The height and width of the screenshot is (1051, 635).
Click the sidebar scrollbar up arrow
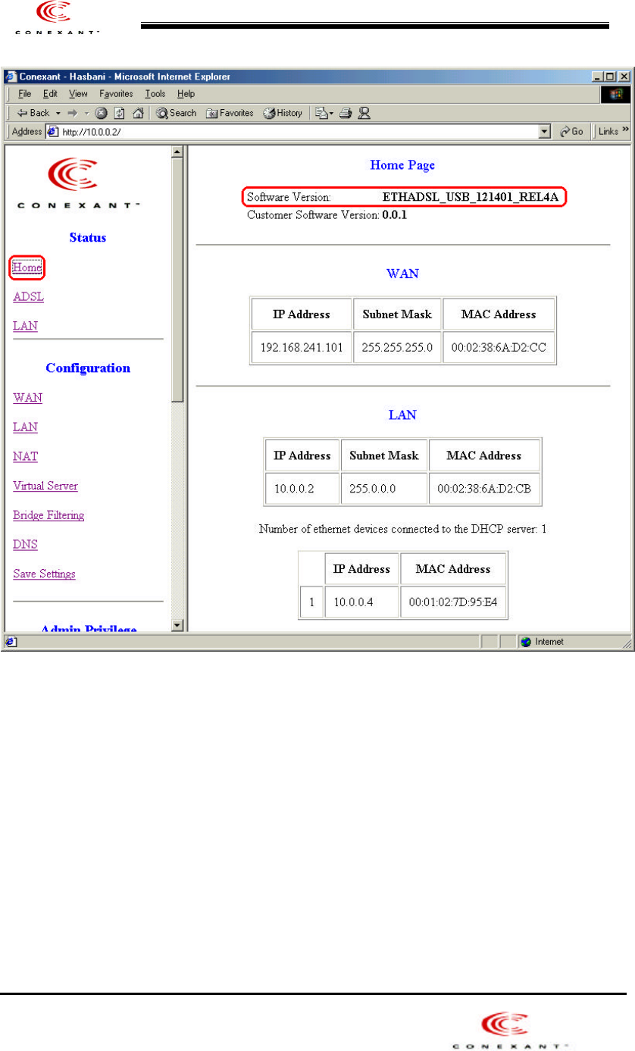tap(178, 152)
